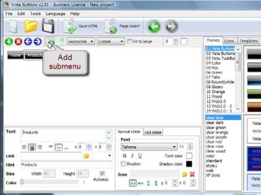Open the File menu
The height and width of the screenshot is (195, 261).
pos(9,14)
